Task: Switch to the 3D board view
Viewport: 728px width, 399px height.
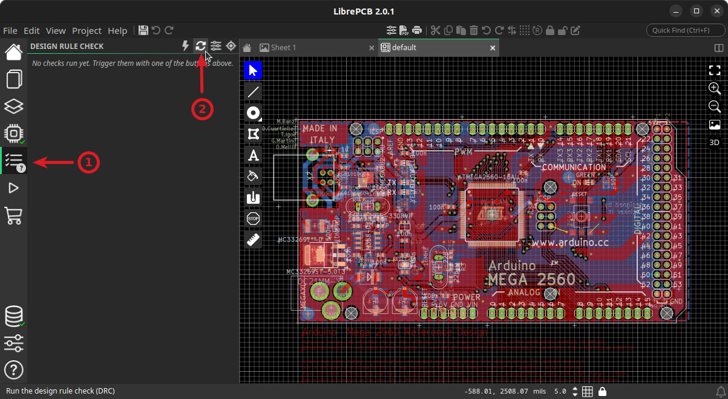Action: tap(715, 143)
